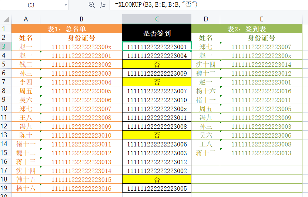This screenshot has width=308, height=197.
Task: Select cell B3 with ID ending 300x
Action: [81, 46]
